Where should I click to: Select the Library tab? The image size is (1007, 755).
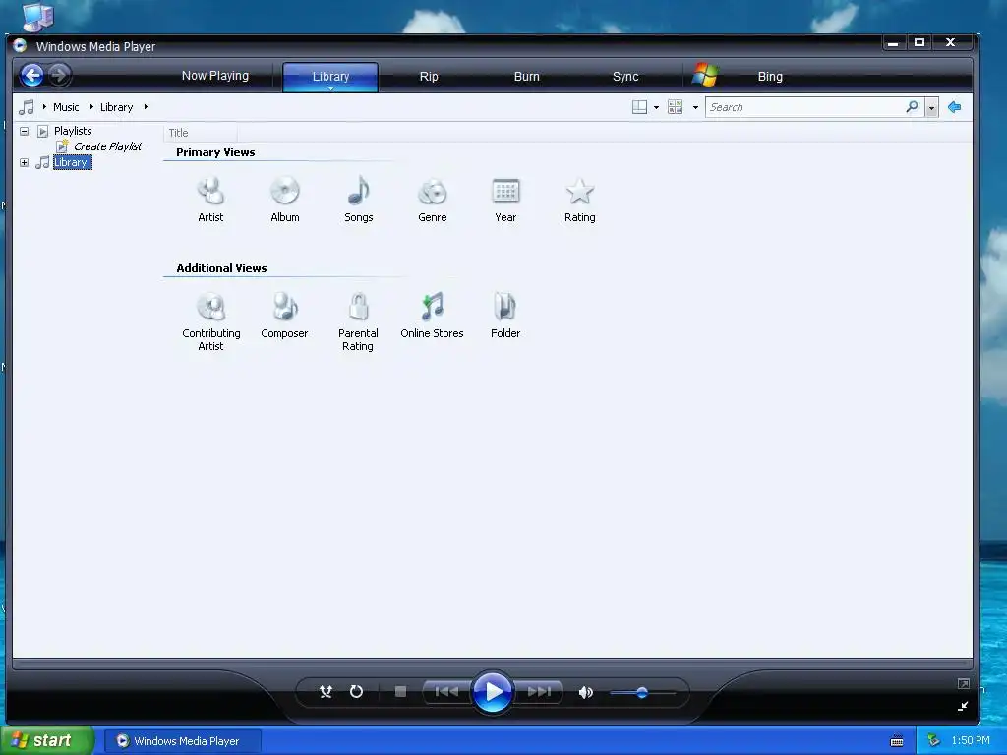(330, 76)
